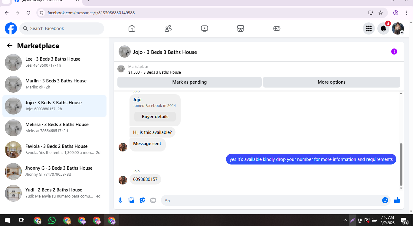
Task: Click the message input box
Action: coord(276,200)
